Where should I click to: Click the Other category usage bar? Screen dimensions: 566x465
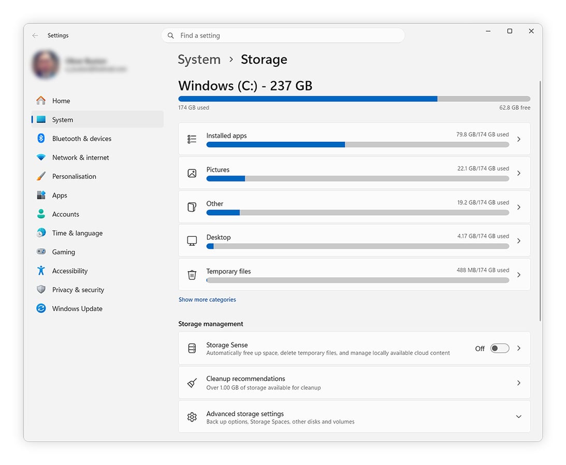tap(358, 213)
